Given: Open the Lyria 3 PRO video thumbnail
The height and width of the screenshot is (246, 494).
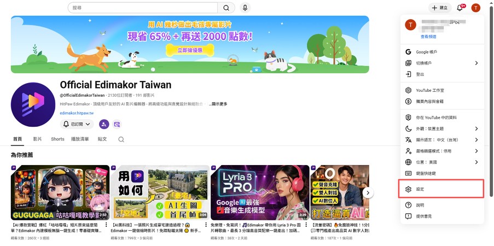Looking at the screenshot, I should [260, 192].
